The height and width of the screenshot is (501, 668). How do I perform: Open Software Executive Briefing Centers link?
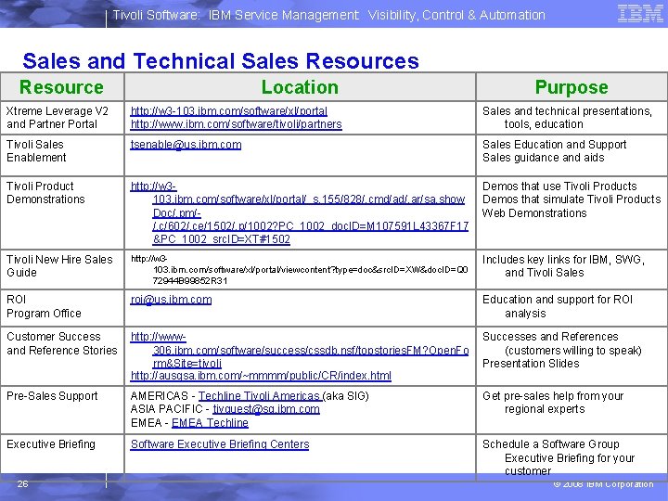point(220,444)
